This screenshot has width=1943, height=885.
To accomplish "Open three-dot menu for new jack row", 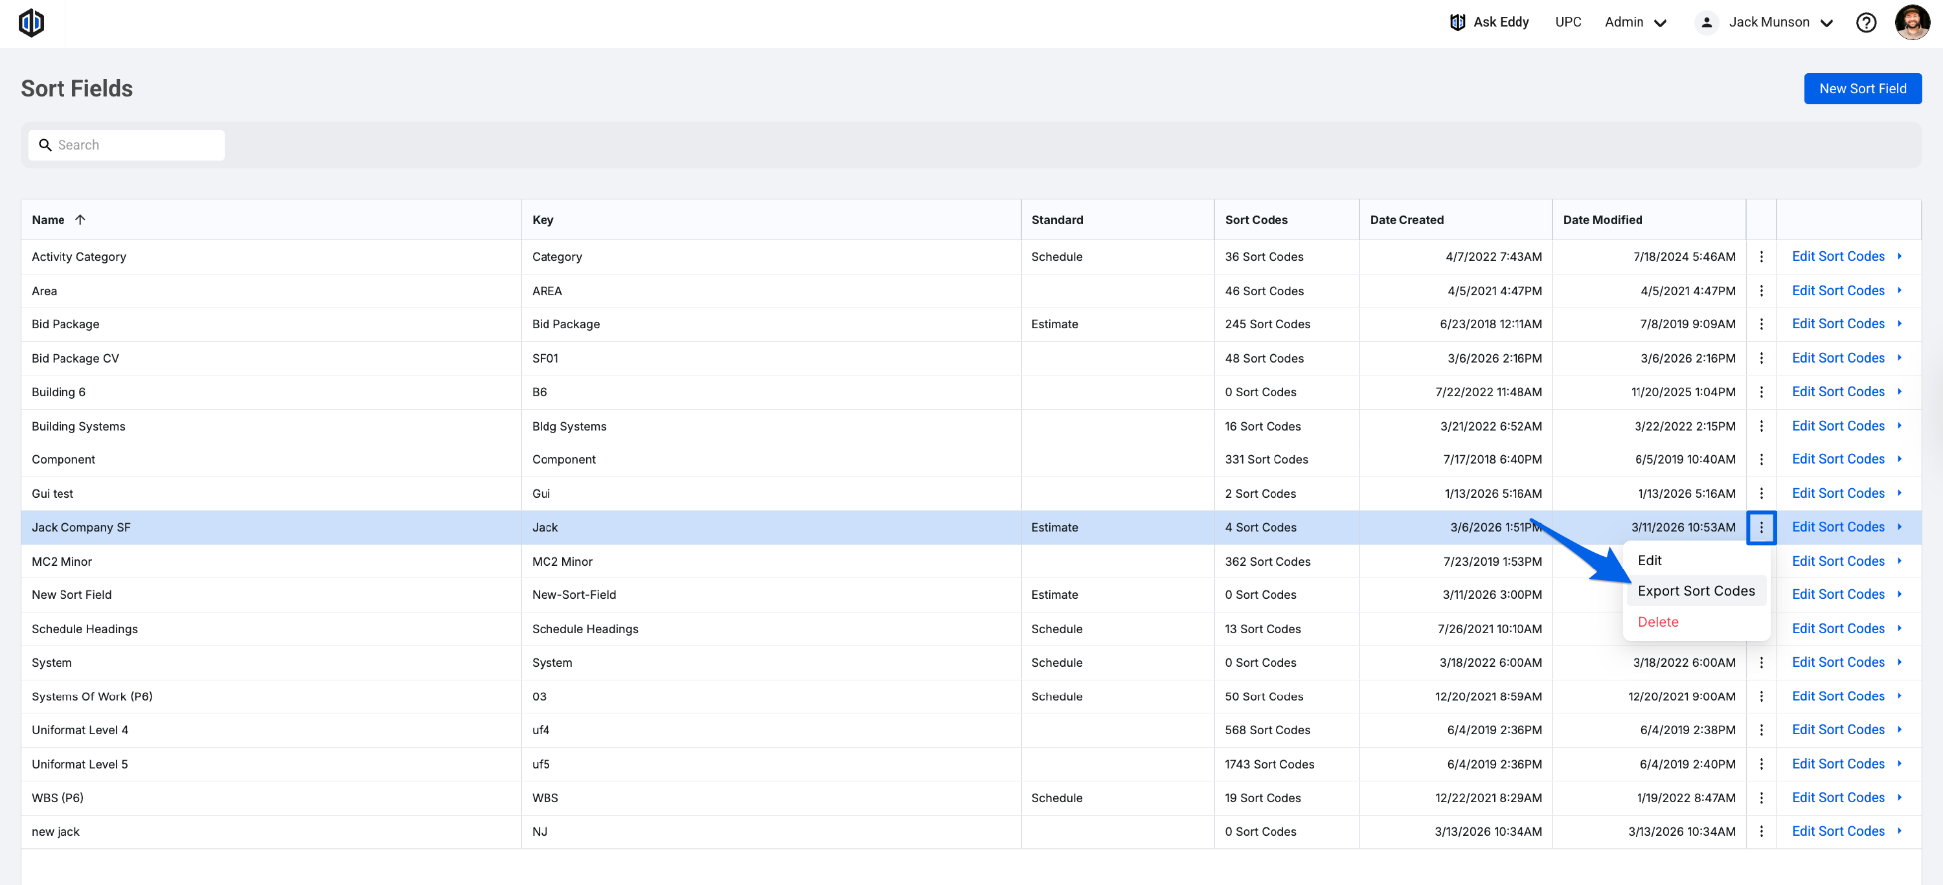I will pos(1761,831).
